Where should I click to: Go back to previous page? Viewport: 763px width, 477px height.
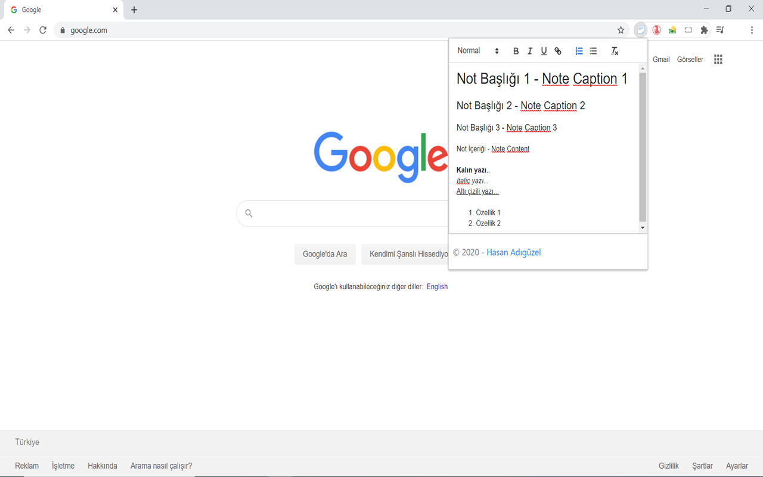(11, 30)
